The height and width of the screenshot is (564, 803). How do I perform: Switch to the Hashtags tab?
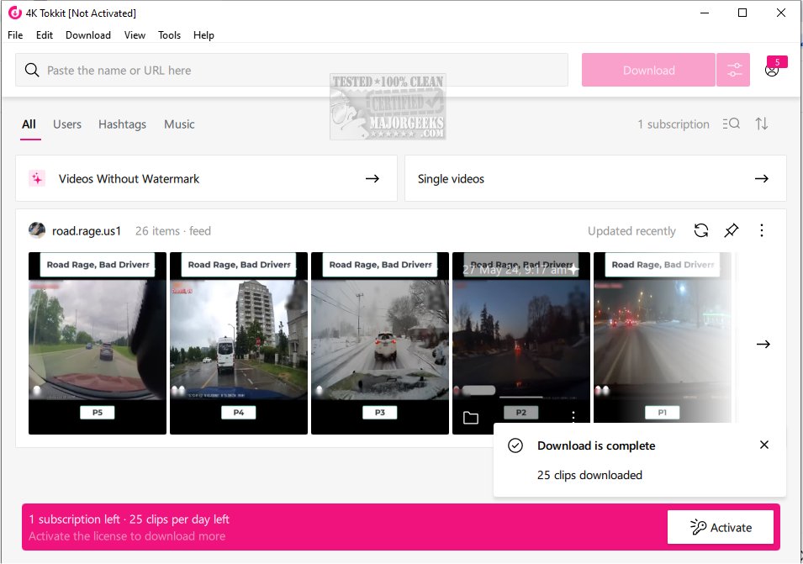[122, 124]
